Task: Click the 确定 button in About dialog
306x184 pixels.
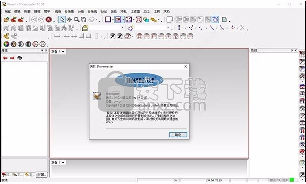Action: 178,135
